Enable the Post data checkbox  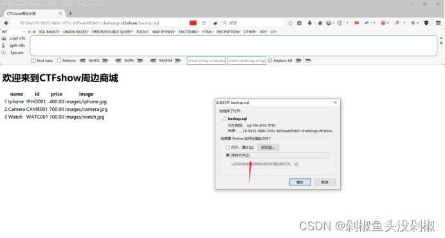tap(33, 60)
